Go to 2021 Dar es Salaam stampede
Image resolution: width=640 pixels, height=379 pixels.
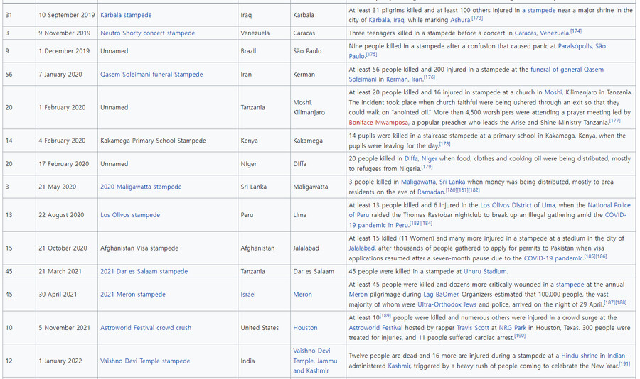[x=144, y=271]
